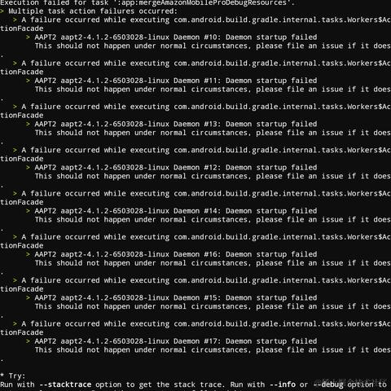Click the '* Try:' heading line
Viewport: 391px width, 391px height.
[12, 376]
